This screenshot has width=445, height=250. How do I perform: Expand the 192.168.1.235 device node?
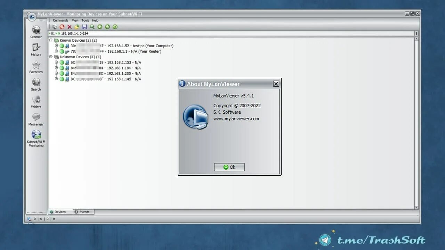(x=56, y=74)
